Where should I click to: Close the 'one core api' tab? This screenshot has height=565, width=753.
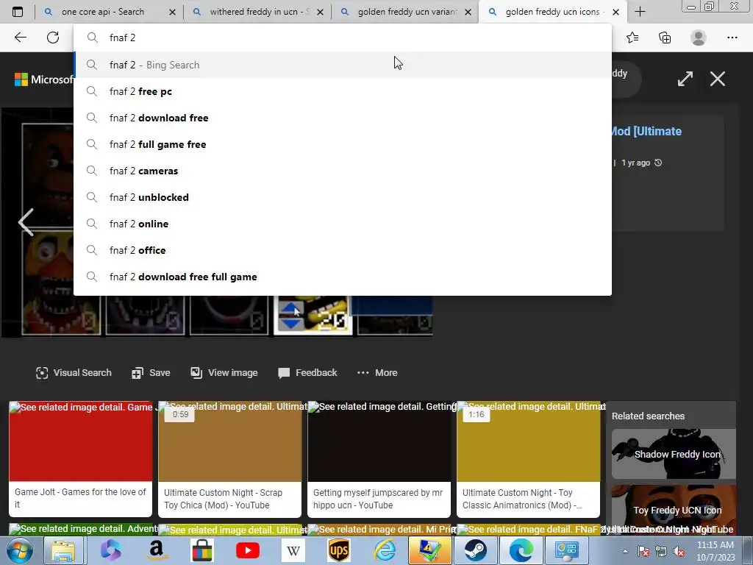(172, 12)
